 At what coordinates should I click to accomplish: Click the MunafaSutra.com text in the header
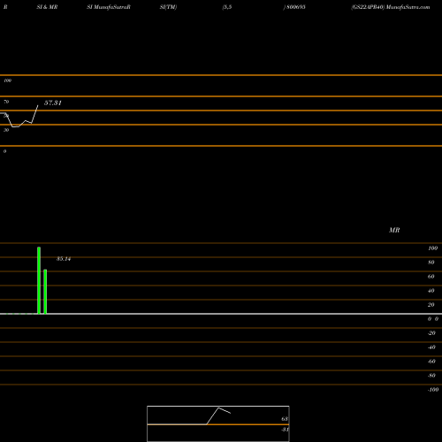408,7
